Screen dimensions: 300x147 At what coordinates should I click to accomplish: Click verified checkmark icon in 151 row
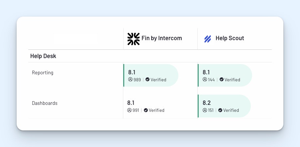pyautogui.click(x=220, y=110)
